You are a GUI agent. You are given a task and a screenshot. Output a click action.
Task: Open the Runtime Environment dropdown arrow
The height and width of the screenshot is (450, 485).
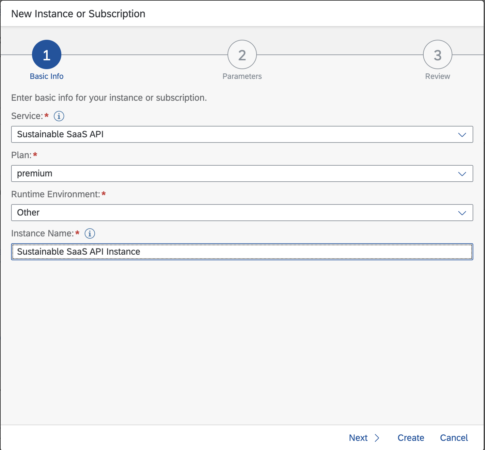pos(462,213)
